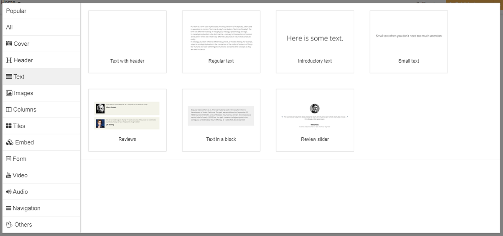Click the H icon beside Header
The width and height of the screenshot is (503, 236).
(x=9, y=60)
